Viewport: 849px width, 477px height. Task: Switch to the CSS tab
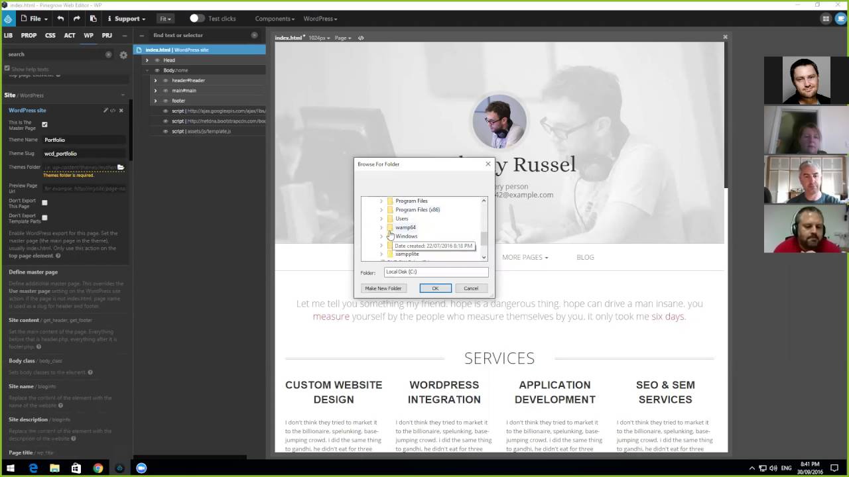click(x=50, y=35)
